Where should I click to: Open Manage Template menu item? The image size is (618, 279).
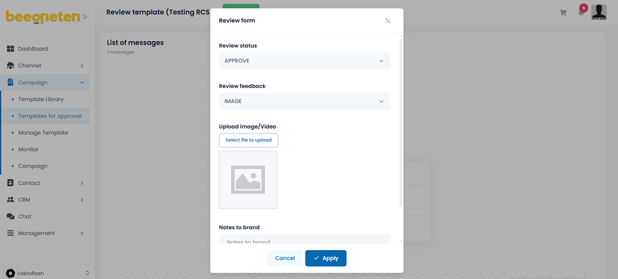42,133
